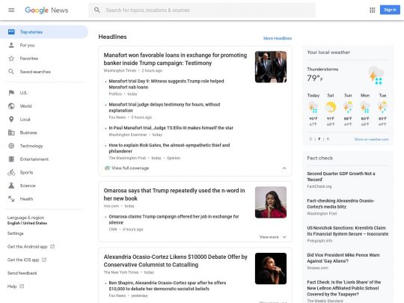Open Mike Pence 'Gay Aliens' fact check

click(343, 258)
